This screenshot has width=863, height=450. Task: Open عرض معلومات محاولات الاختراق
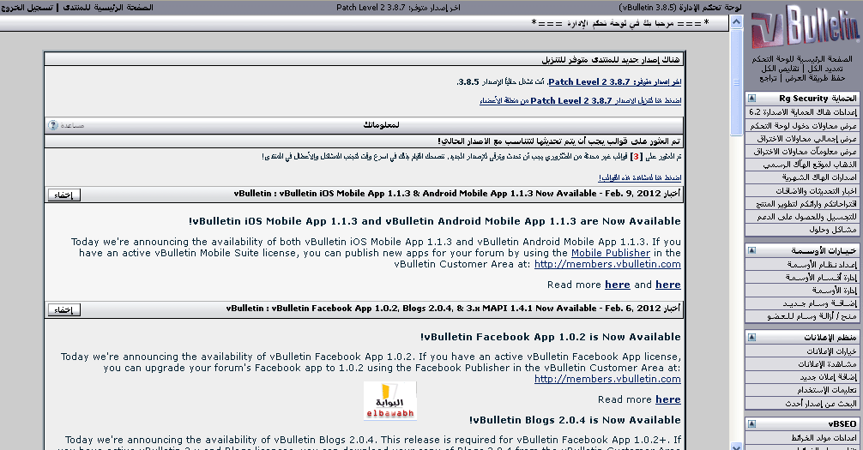click(x=802, y=151)
